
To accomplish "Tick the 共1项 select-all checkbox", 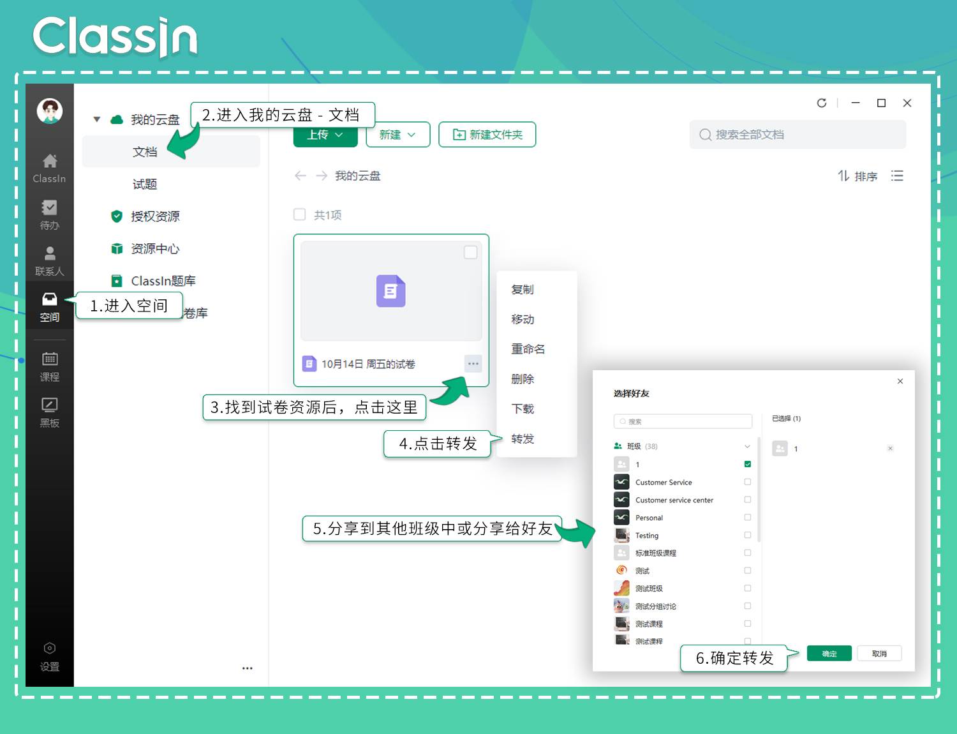I will [299, 214].
